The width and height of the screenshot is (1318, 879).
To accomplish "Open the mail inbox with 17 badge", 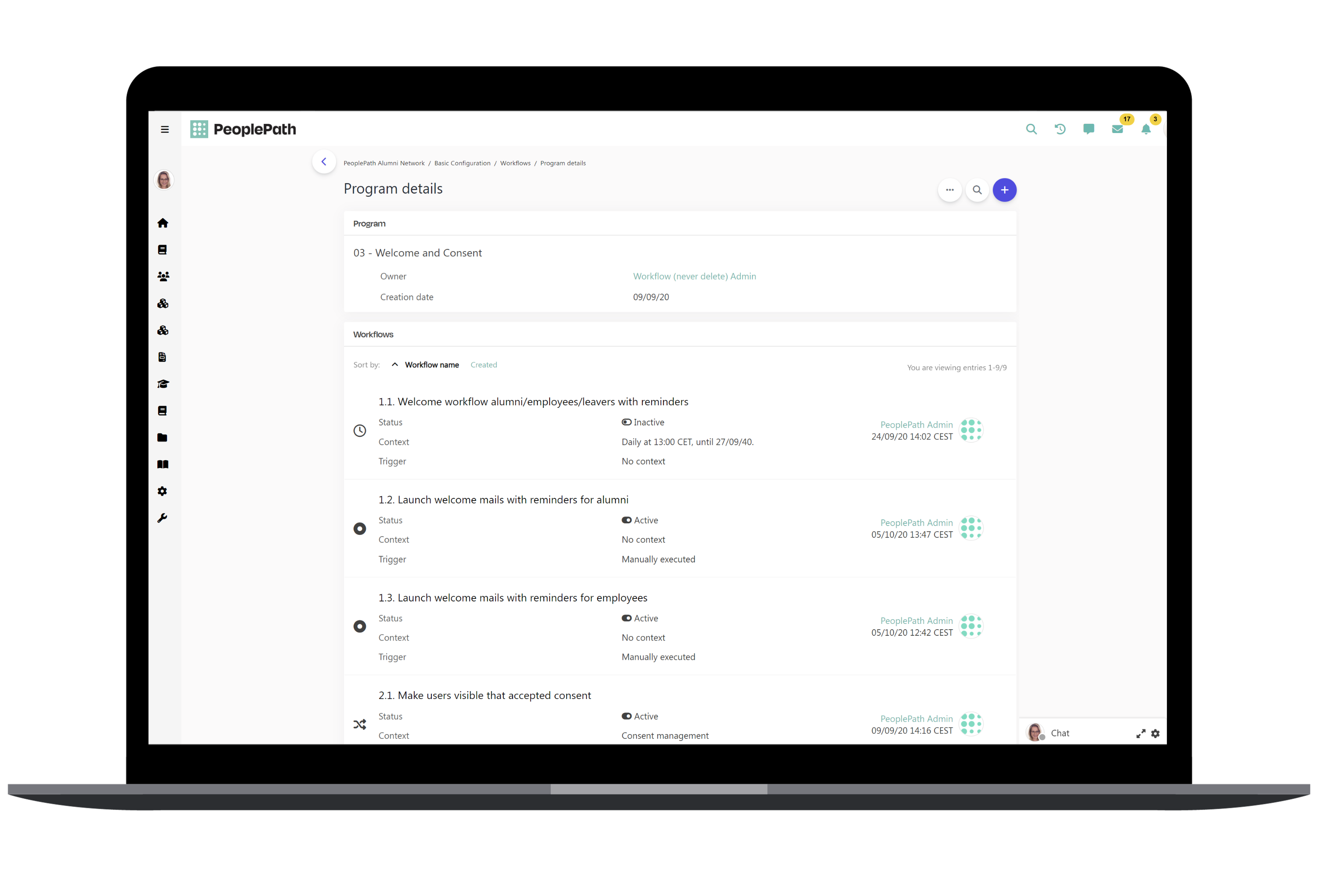I will pos(1117,130).
